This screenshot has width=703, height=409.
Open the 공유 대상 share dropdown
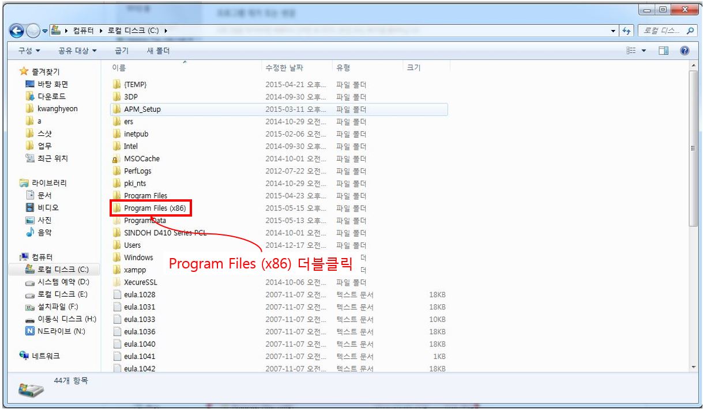coord(78,51)
